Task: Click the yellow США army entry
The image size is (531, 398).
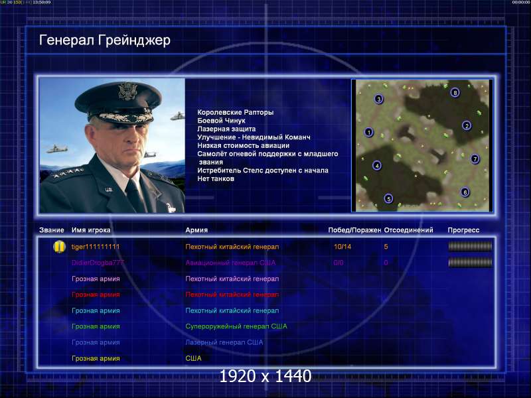Action: [x=193, y=358]
